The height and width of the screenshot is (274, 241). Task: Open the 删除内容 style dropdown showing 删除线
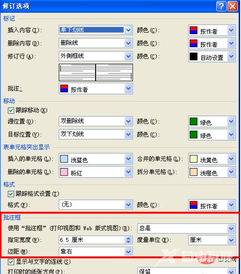96,43
